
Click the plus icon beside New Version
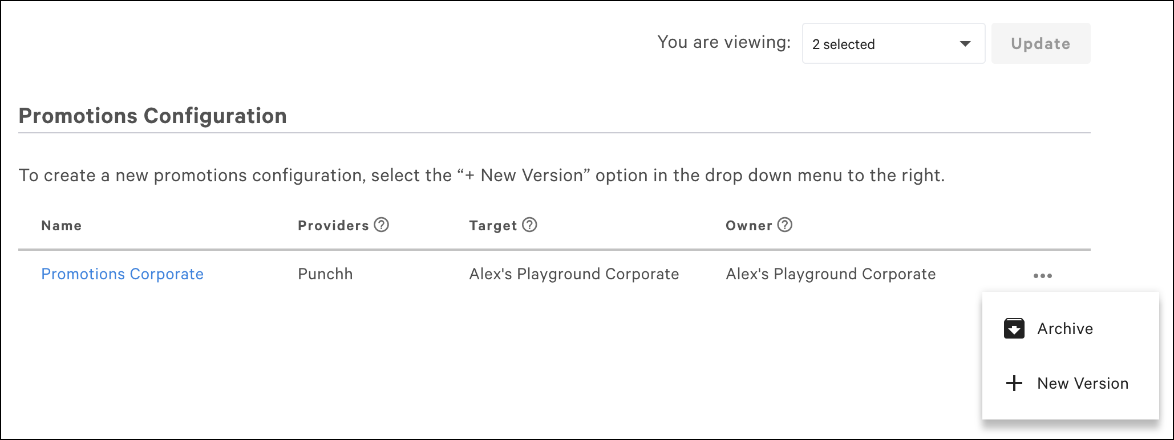1014,383
